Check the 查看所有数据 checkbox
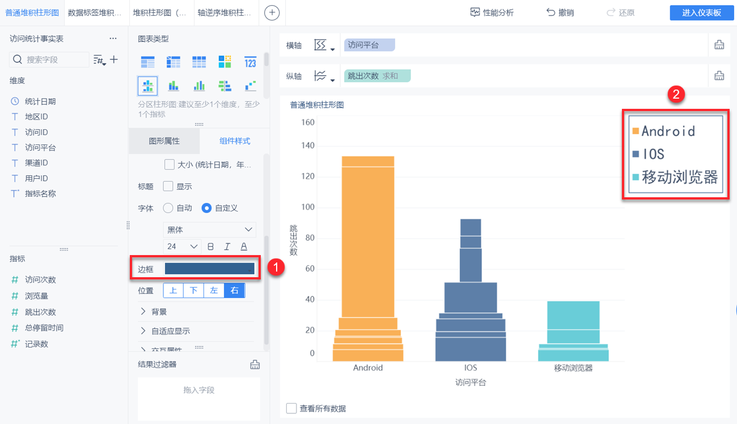 [291, 408]
